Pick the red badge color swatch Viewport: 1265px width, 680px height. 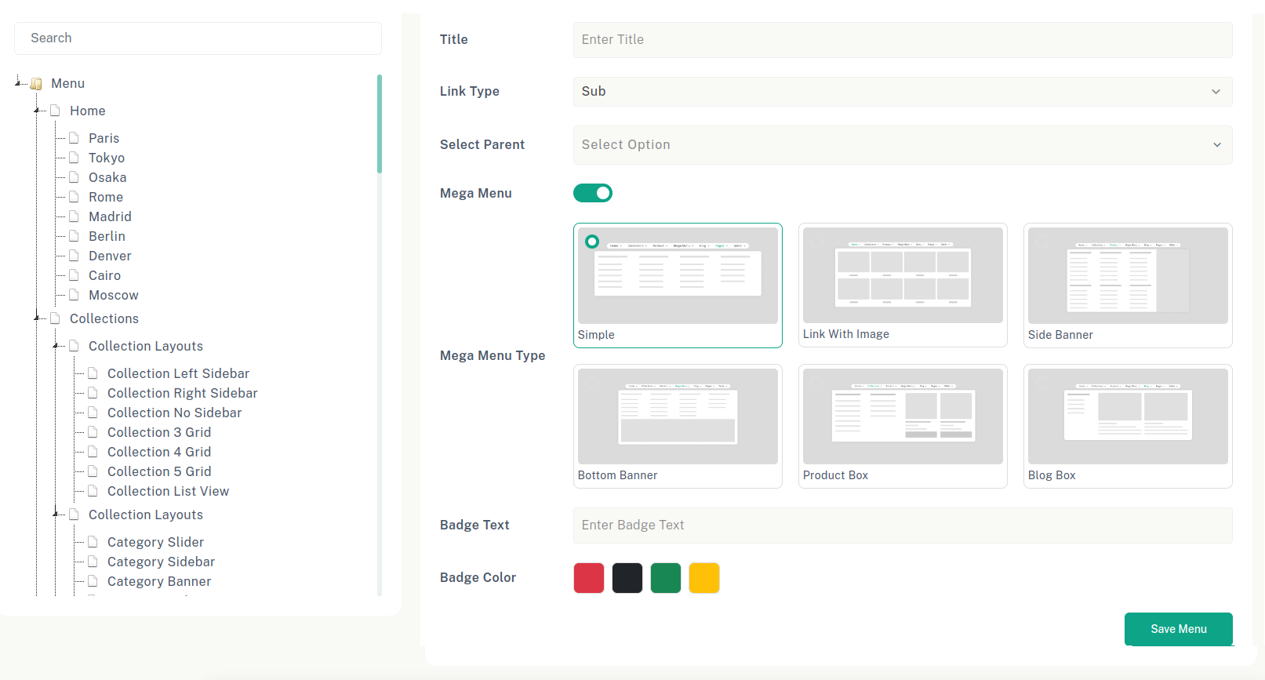(x=589, y=578)
